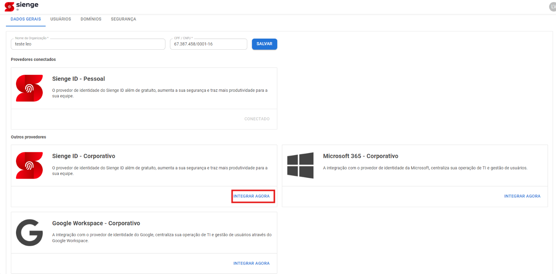Viewport: 556px width, 274px height.
Task: Click the Microsoft integration description text
Action: pos(425,168)
